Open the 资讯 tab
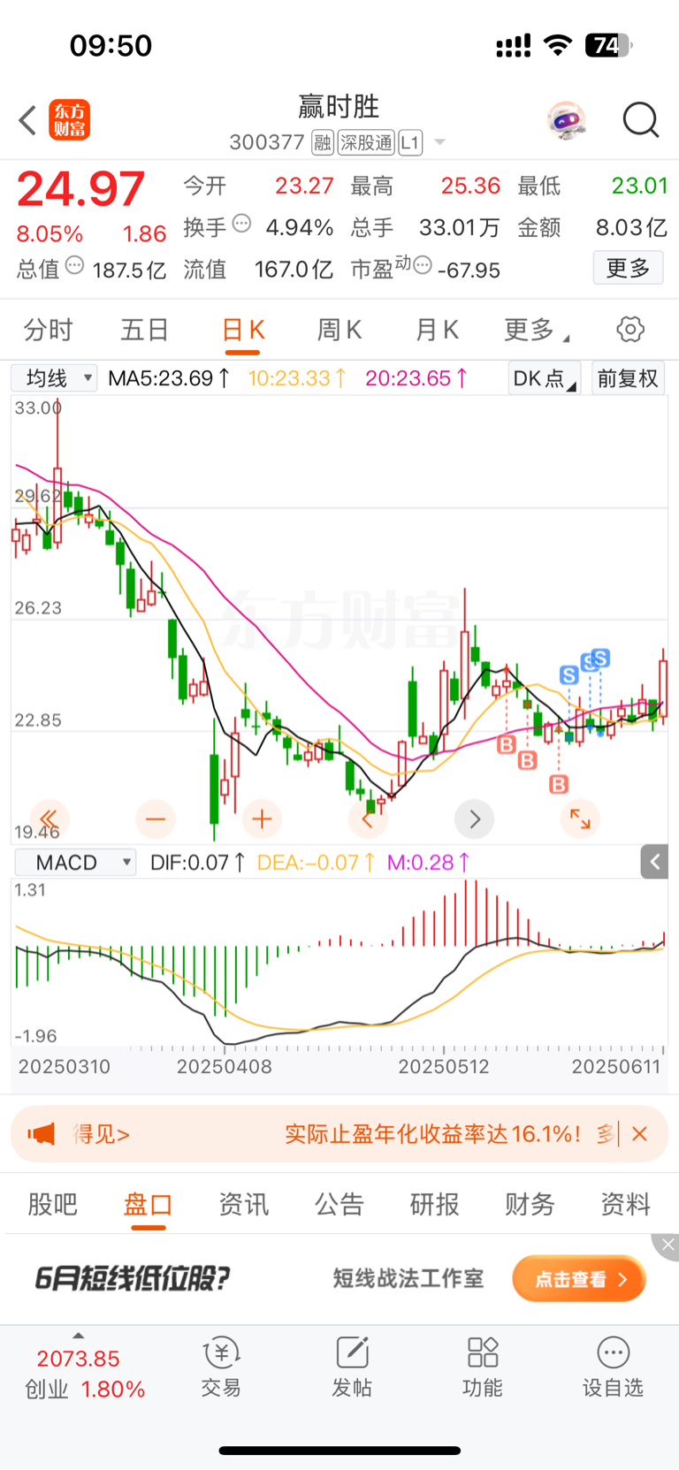 point(244,1204)
